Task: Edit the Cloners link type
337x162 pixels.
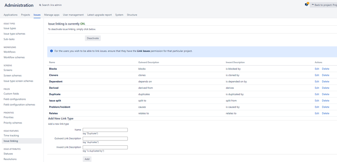Action: 317,75
